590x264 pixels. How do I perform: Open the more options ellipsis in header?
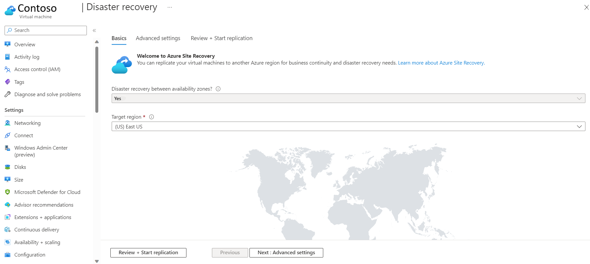[x=170, y=7]
